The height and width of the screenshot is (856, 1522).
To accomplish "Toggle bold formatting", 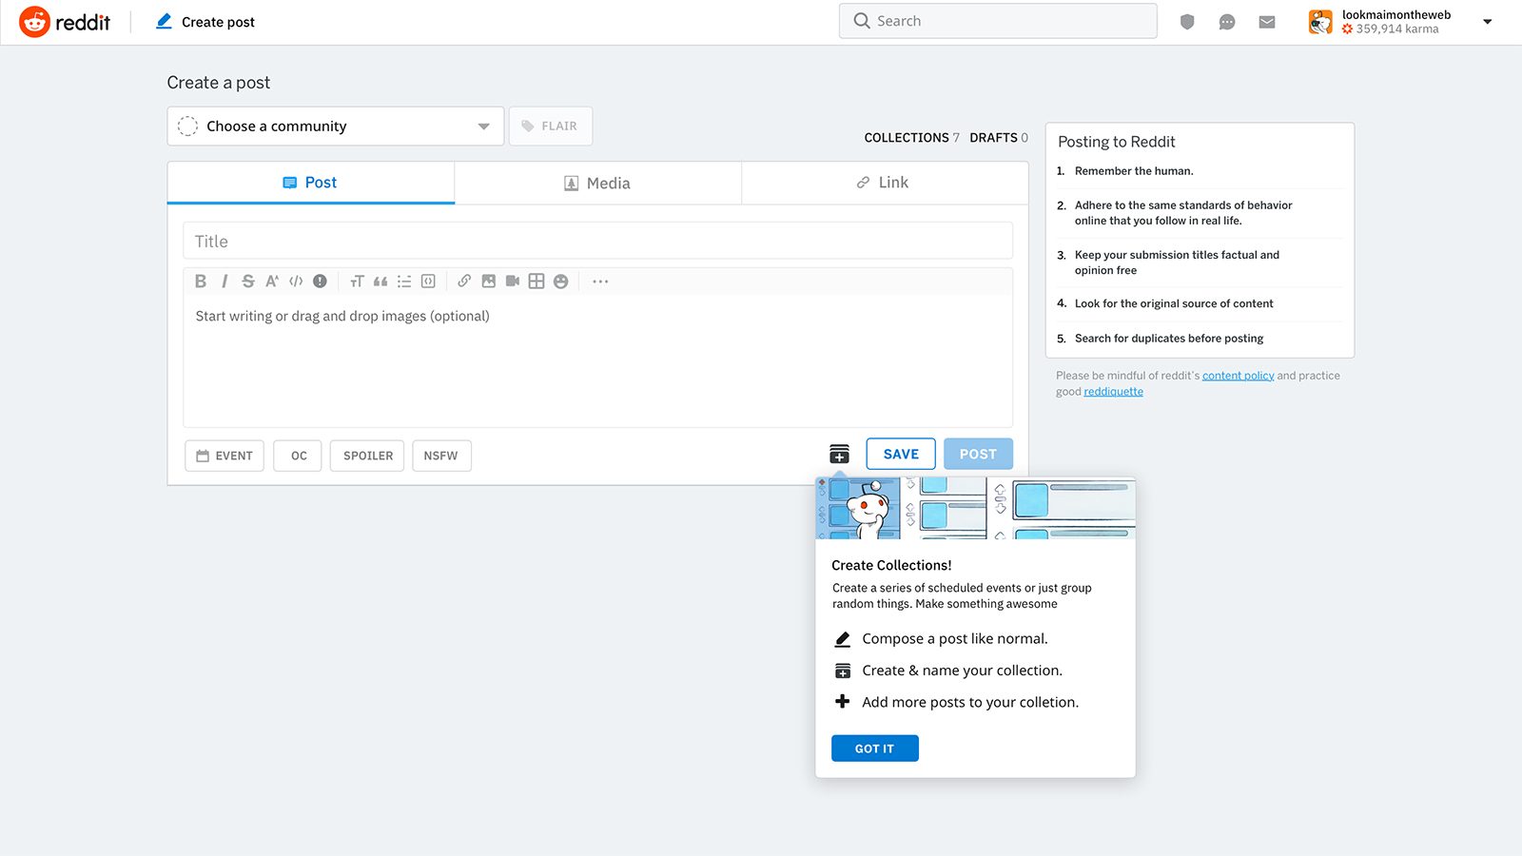I will 201,282.
